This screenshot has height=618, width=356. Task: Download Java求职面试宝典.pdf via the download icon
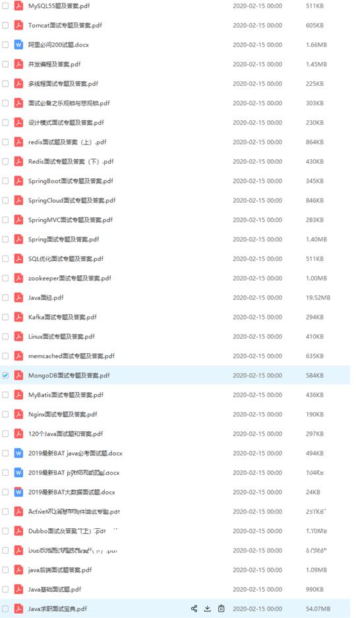click(x=208, y=609)
